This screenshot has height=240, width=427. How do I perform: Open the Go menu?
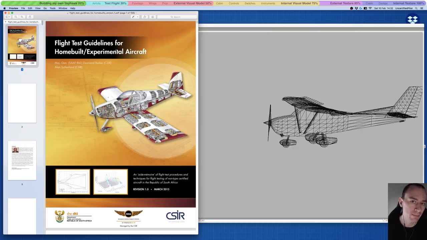[x=45, y=8]
